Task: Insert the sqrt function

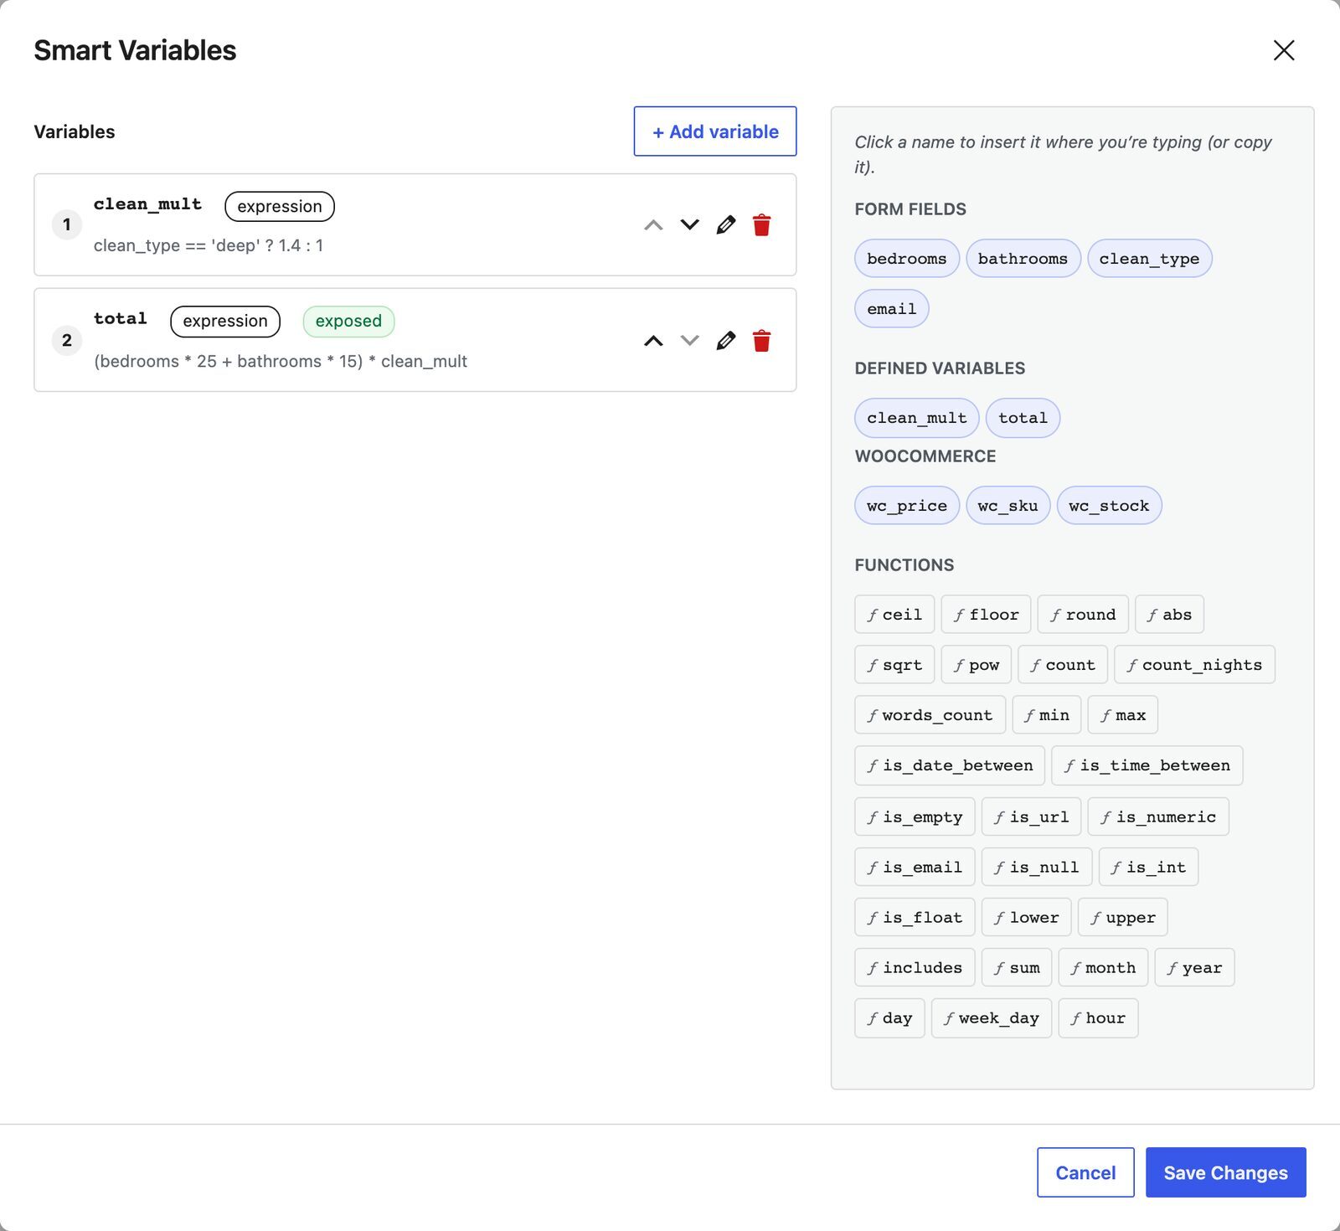Action: click(894, 664)
